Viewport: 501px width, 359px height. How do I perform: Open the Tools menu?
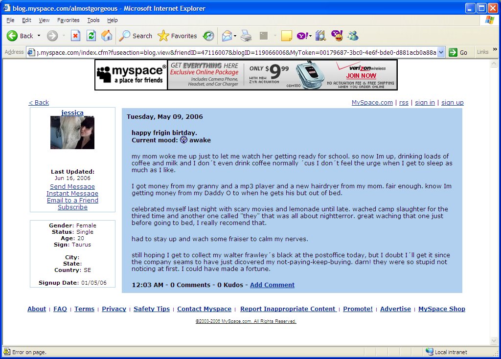point(93,20)
